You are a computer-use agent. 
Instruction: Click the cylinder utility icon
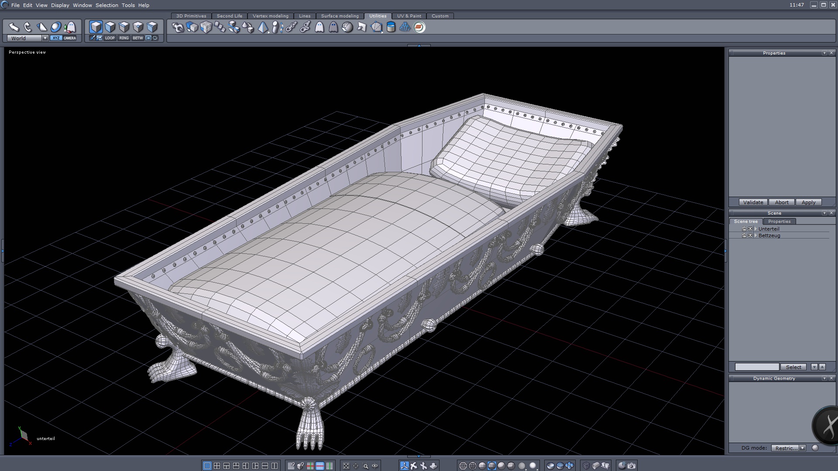click(x=391, y=27)
